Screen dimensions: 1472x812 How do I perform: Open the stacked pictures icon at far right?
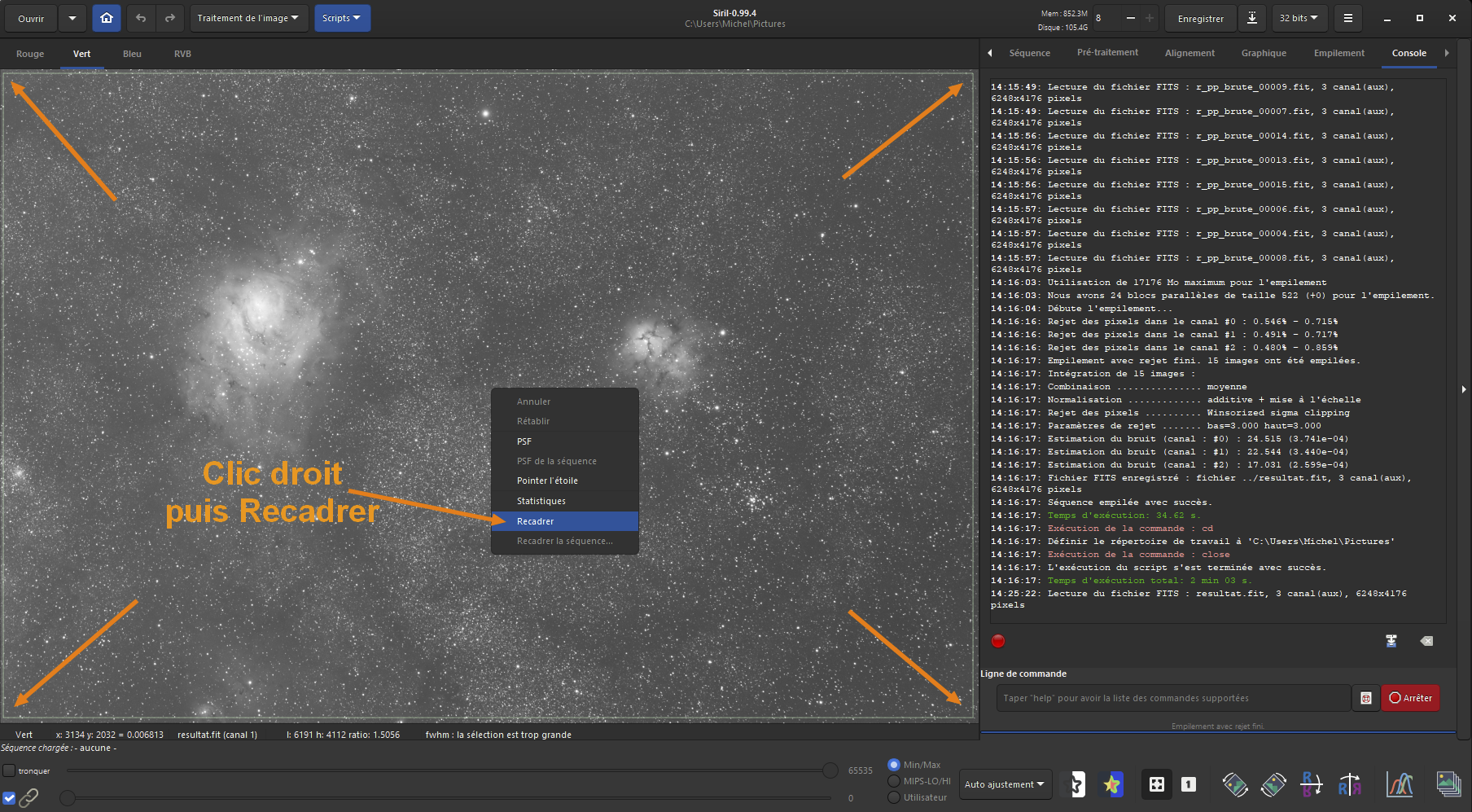[1448, 784]
